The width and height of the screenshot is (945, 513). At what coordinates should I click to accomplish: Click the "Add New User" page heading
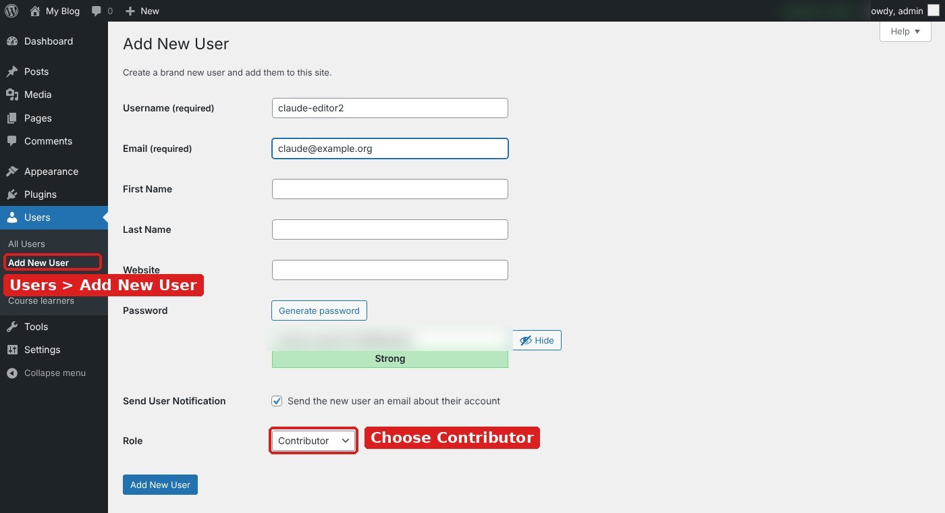(x=176, y=44)
